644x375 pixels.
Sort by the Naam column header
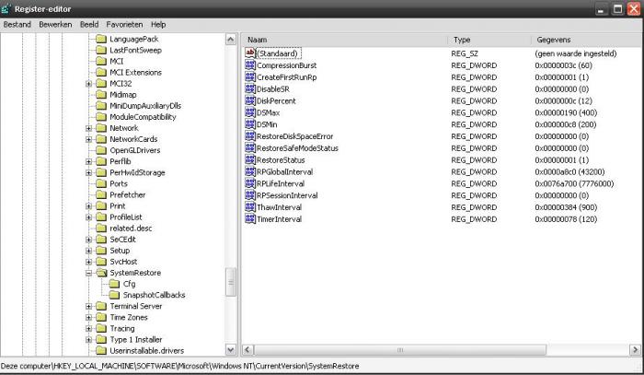tap(345, 40)
